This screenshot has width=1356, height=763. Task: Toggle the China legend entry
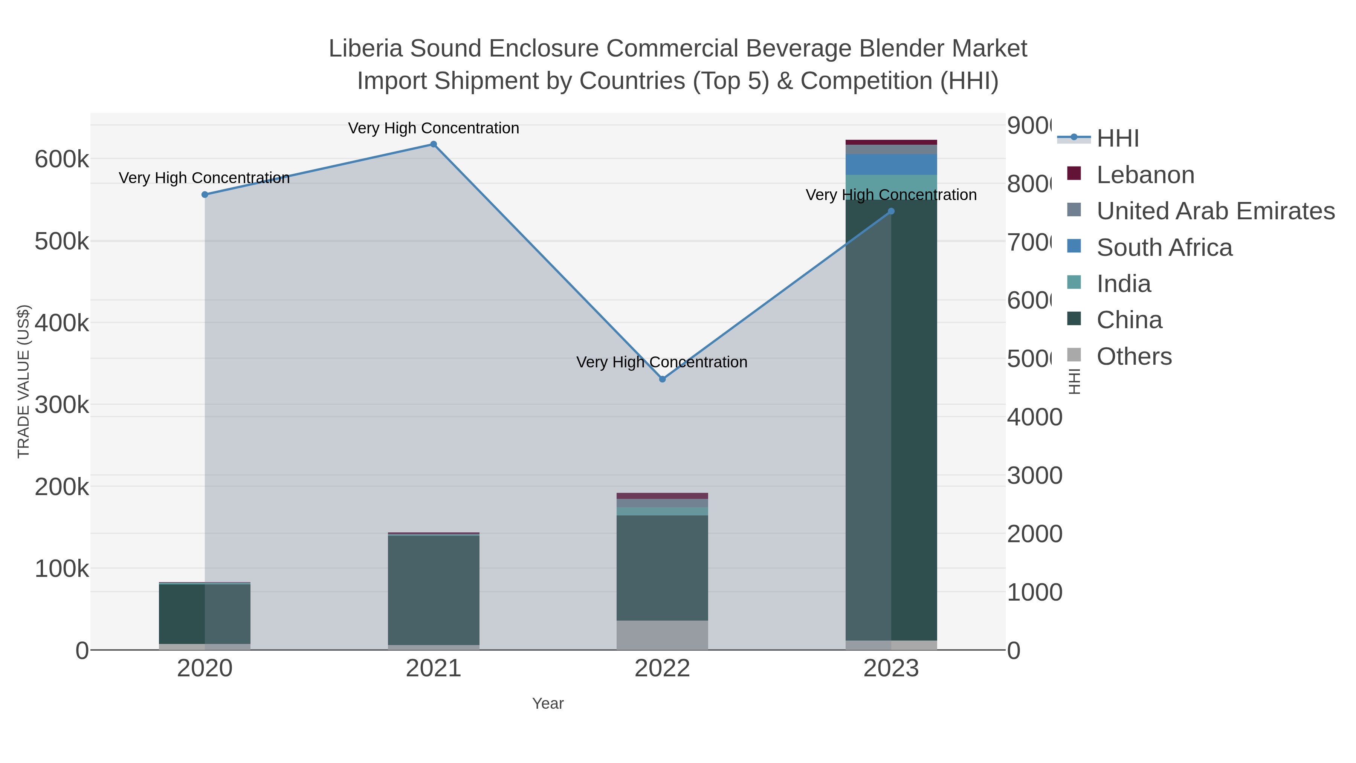[1115, 320]
